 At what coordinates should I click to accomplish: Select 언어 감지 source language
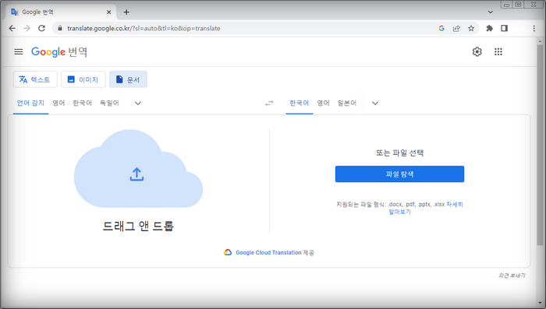[x=30, y=103]
